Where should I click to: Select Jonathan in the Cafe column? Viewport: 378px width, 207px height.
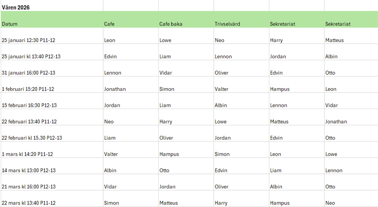point(115,89)
